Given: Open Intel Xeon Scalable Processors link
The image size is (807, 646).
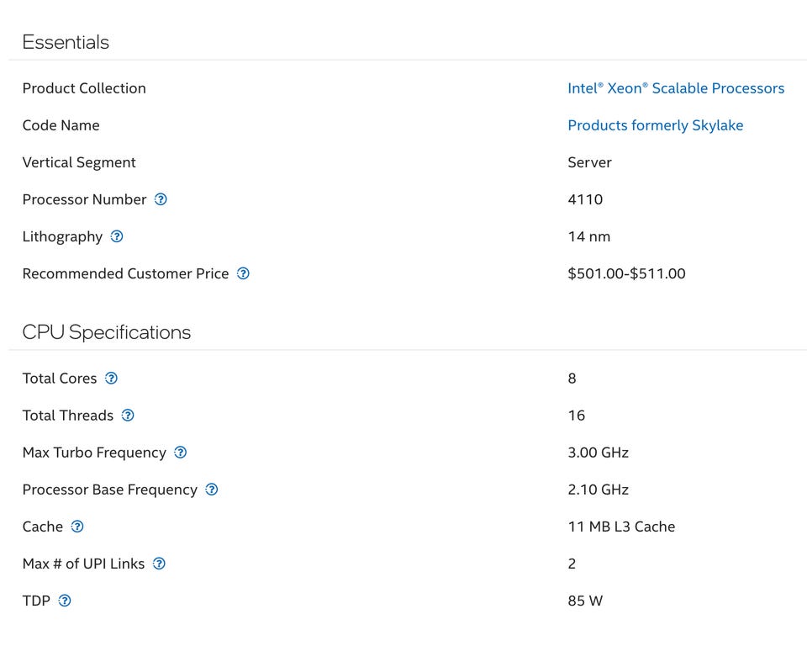Looking at the screenshot, I should tap(676, 88).
